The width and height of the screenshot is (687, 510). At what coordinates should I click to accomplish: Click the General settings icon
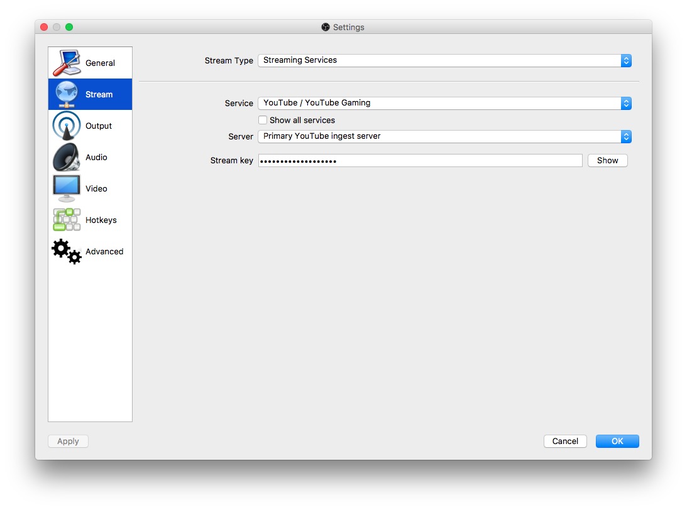tap(67, 63)
